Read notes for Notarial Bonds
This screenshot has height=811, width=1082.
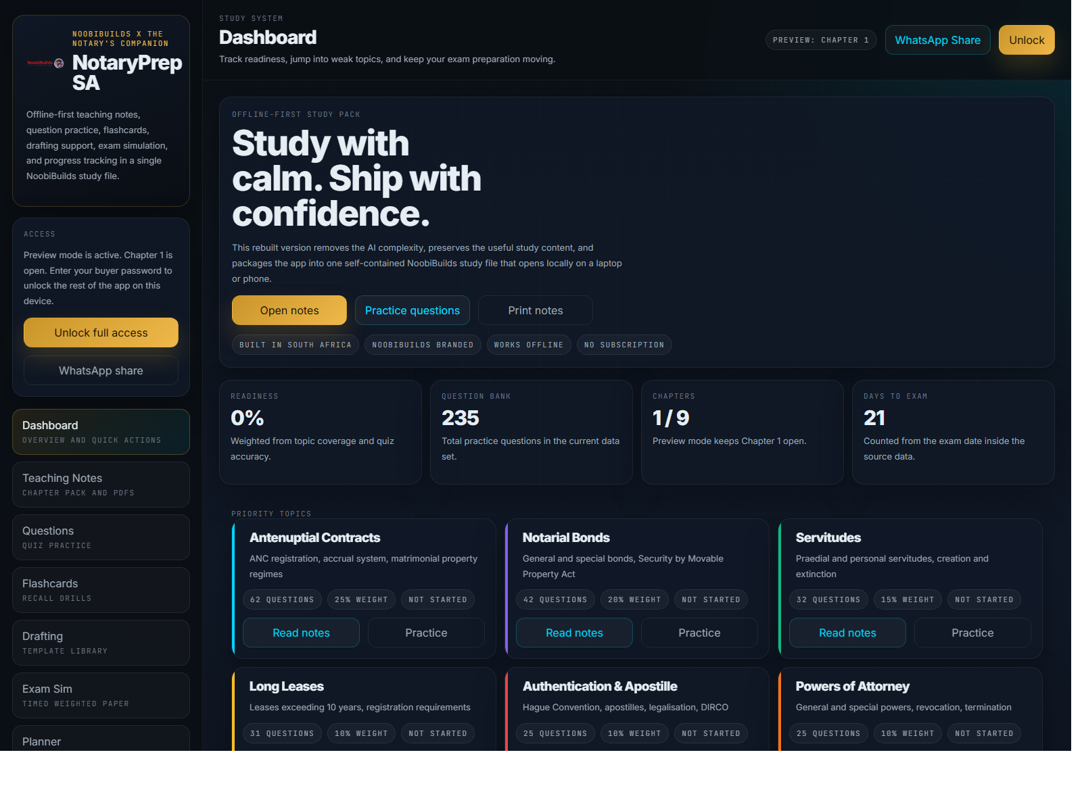pyautogui.click(x=574, y=633)
